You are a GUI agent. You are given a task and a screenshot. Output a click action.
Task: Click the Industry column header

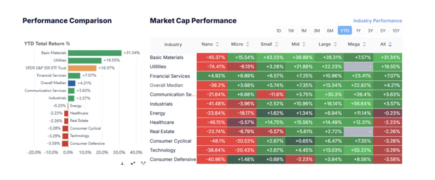[173, 44]
